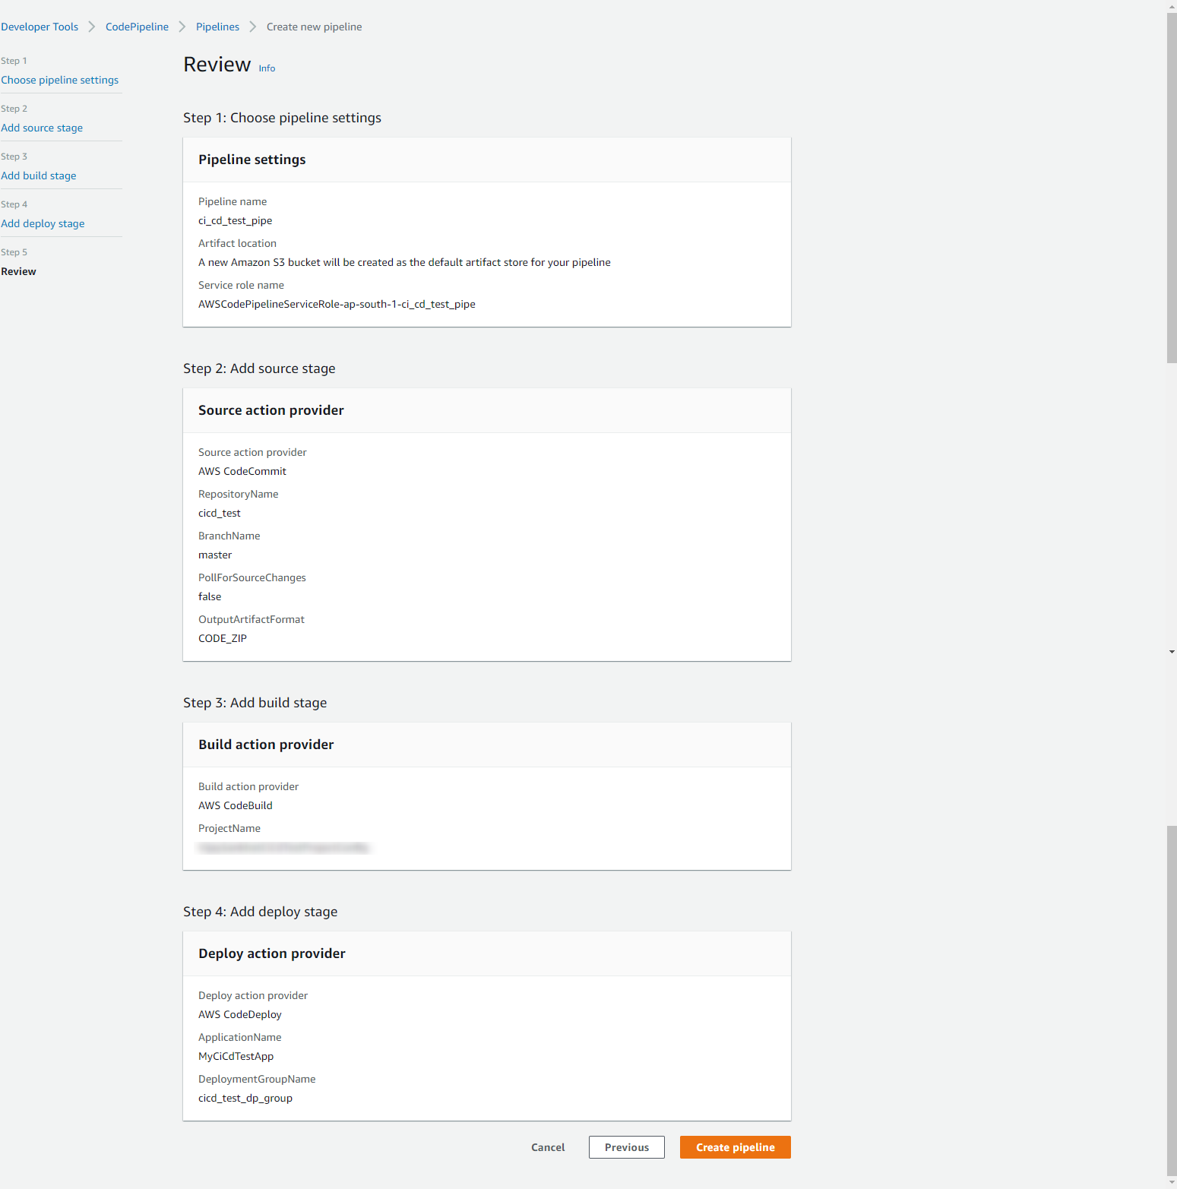The image size is (1177, 1189).
Task: Open Info link beside Review heading
Action: pyautogui.click(x=267, y=68)
